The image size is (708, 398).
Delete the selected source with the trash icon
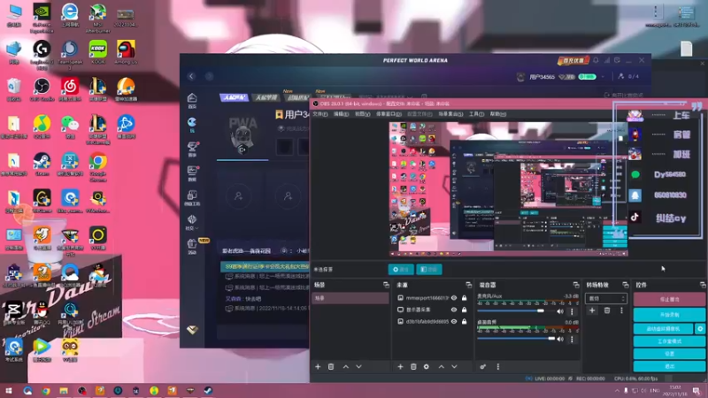[413, 367]
